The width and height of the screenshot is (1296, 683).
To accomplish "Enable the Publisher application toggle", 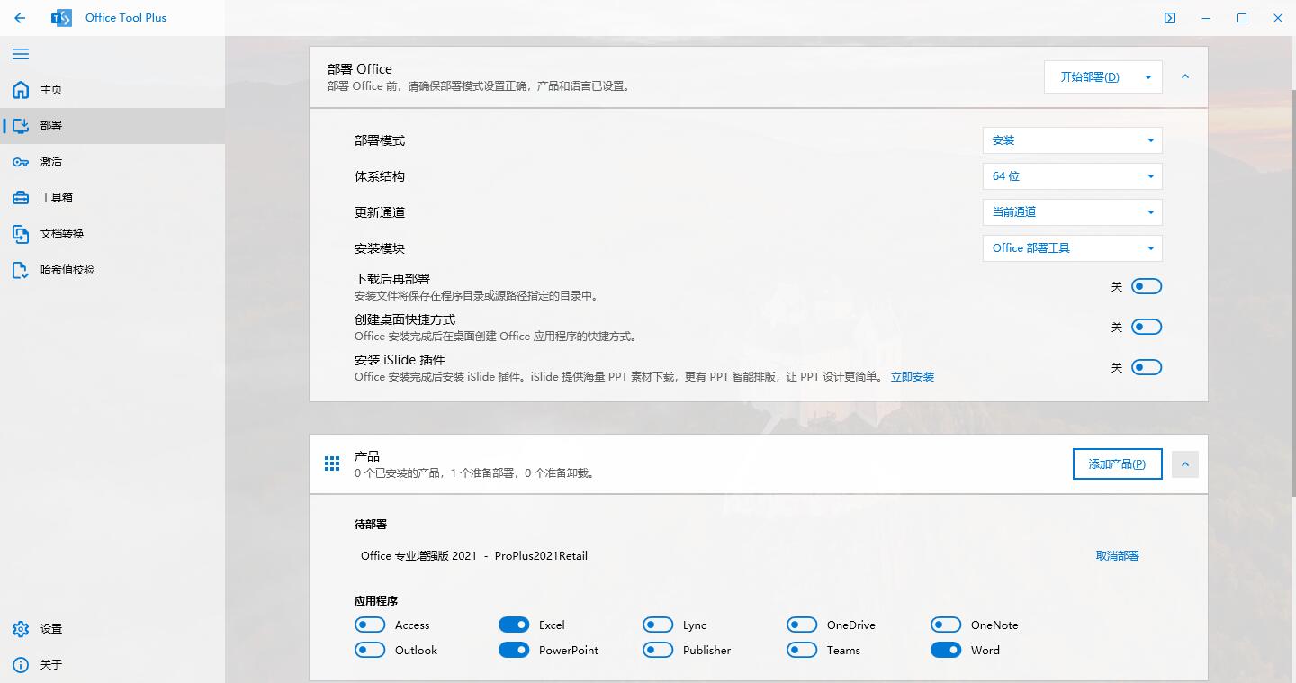I will pos(658,650).
